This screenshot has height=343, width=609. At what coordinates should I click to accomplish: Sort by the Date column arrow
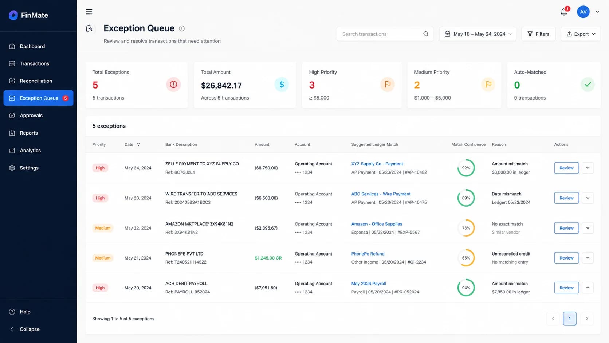138,145
